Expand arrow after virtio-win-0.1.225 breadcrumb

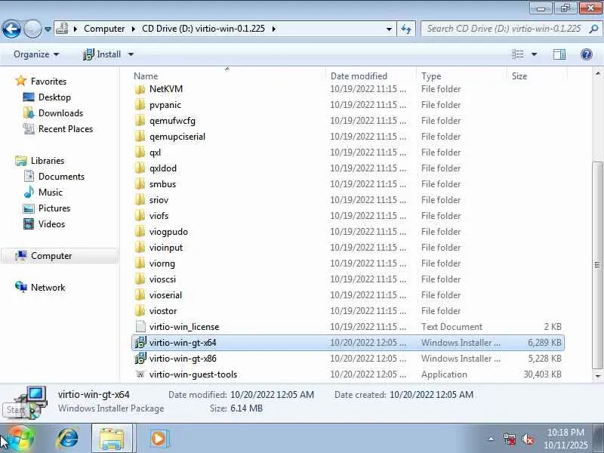tap(274, 29)
